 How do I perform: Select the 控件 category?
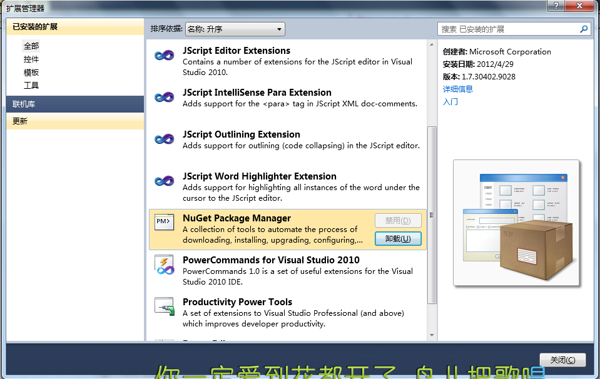pyautogui.click(x=31, y=59)
